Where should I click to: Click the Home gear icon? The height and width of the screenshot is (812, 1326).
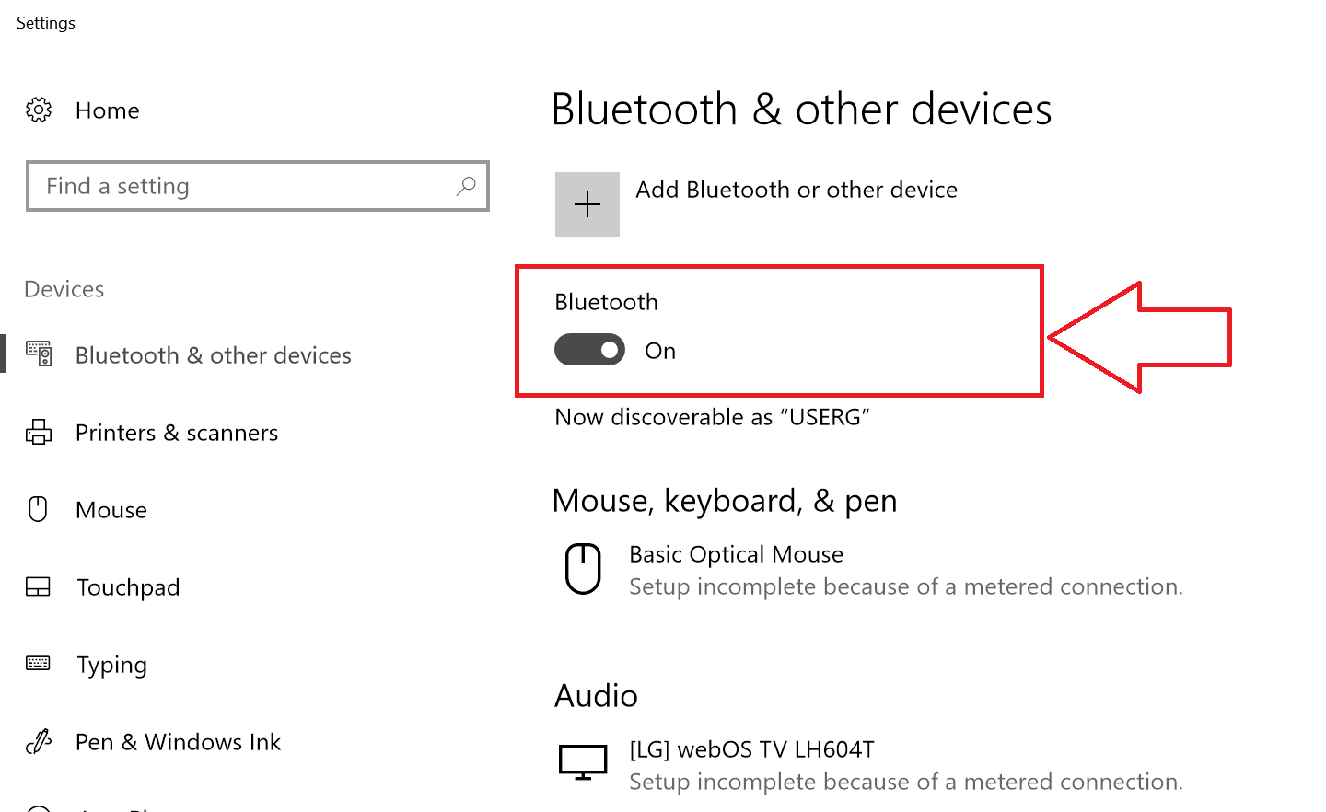click(39, 110)
